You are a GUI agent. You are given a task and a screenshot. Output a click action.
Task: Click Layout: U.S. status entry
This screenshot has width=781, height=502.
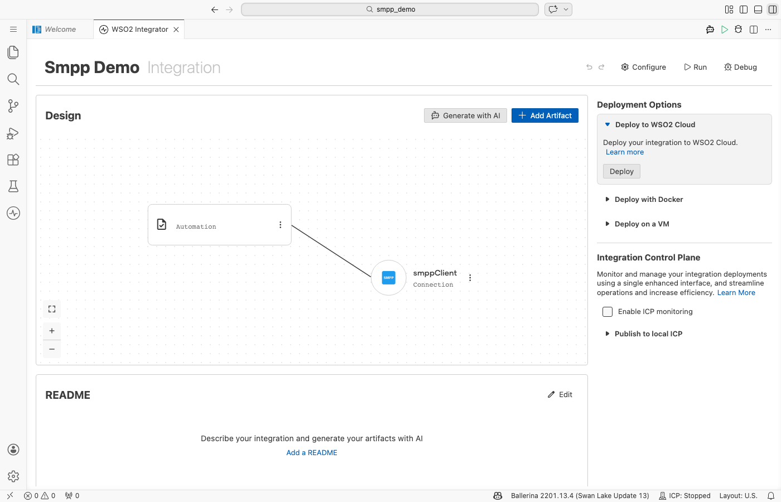tap(738, 496)
